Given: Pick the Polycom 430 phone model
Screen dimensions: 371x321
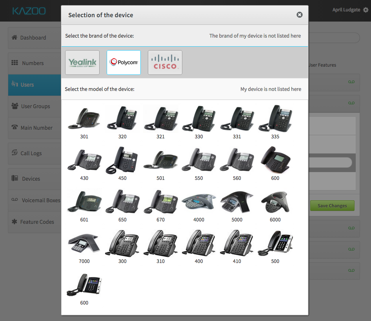Looking at the screenshot, I should point(84,164).
